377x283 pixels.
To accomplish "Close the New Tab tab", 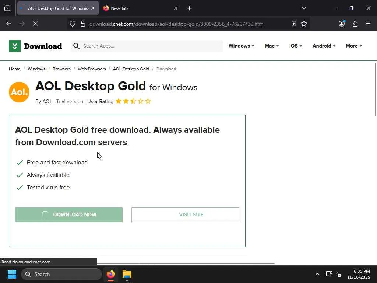I will coord(176,8).
